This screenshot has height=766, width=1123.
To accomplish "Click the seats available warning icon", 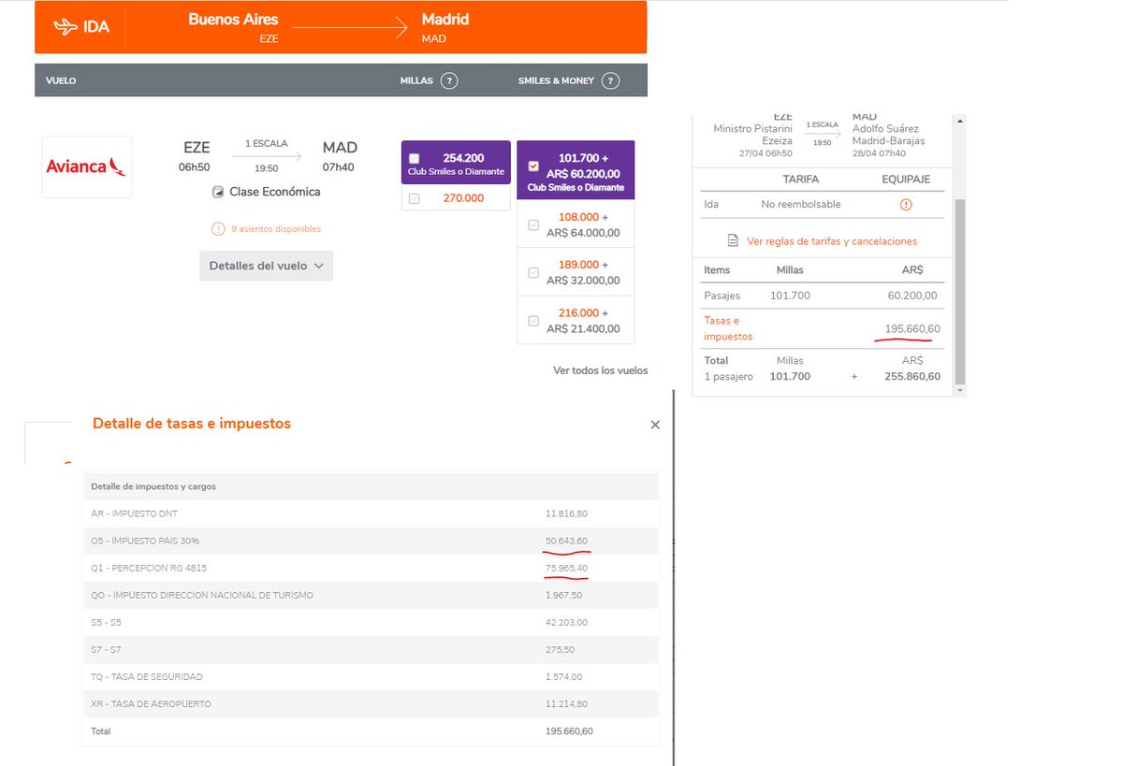I will (218, 228).
